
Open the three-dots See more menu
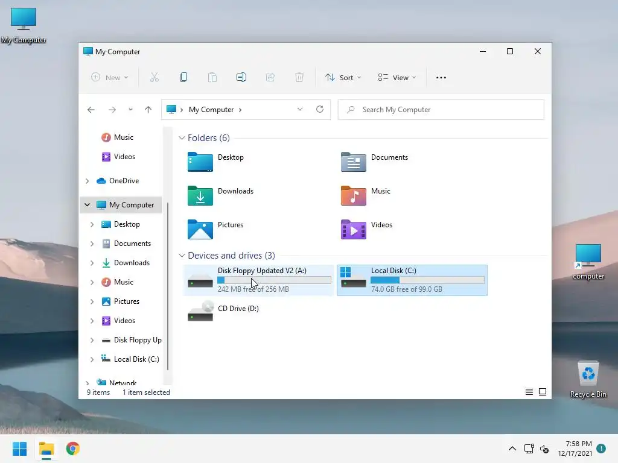[441, 78]
